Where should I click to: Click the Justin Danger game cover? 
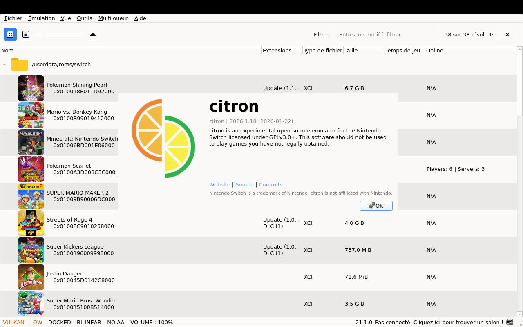(31, 277)
